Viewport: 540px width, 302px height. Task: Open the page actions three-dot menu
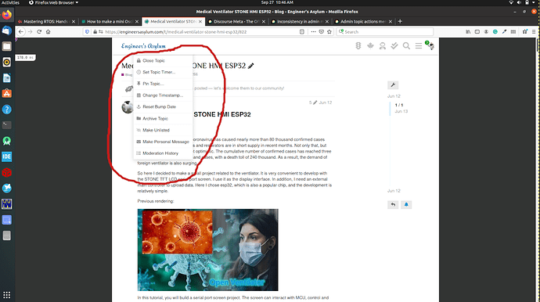(313, 31)
